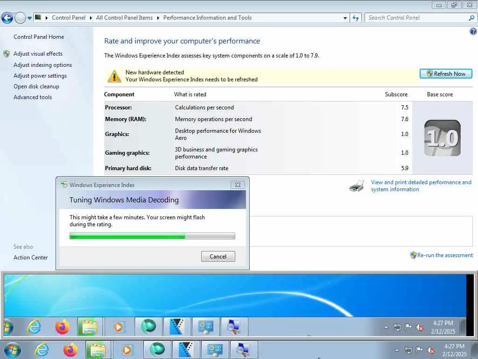Open Adjust indexing options
This screenshot has width=478, height=359.
[42, 65]
